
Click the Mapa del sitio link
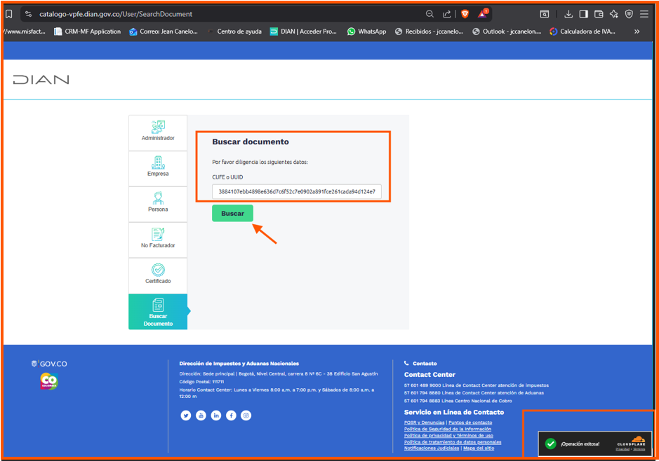pos(479,448)
